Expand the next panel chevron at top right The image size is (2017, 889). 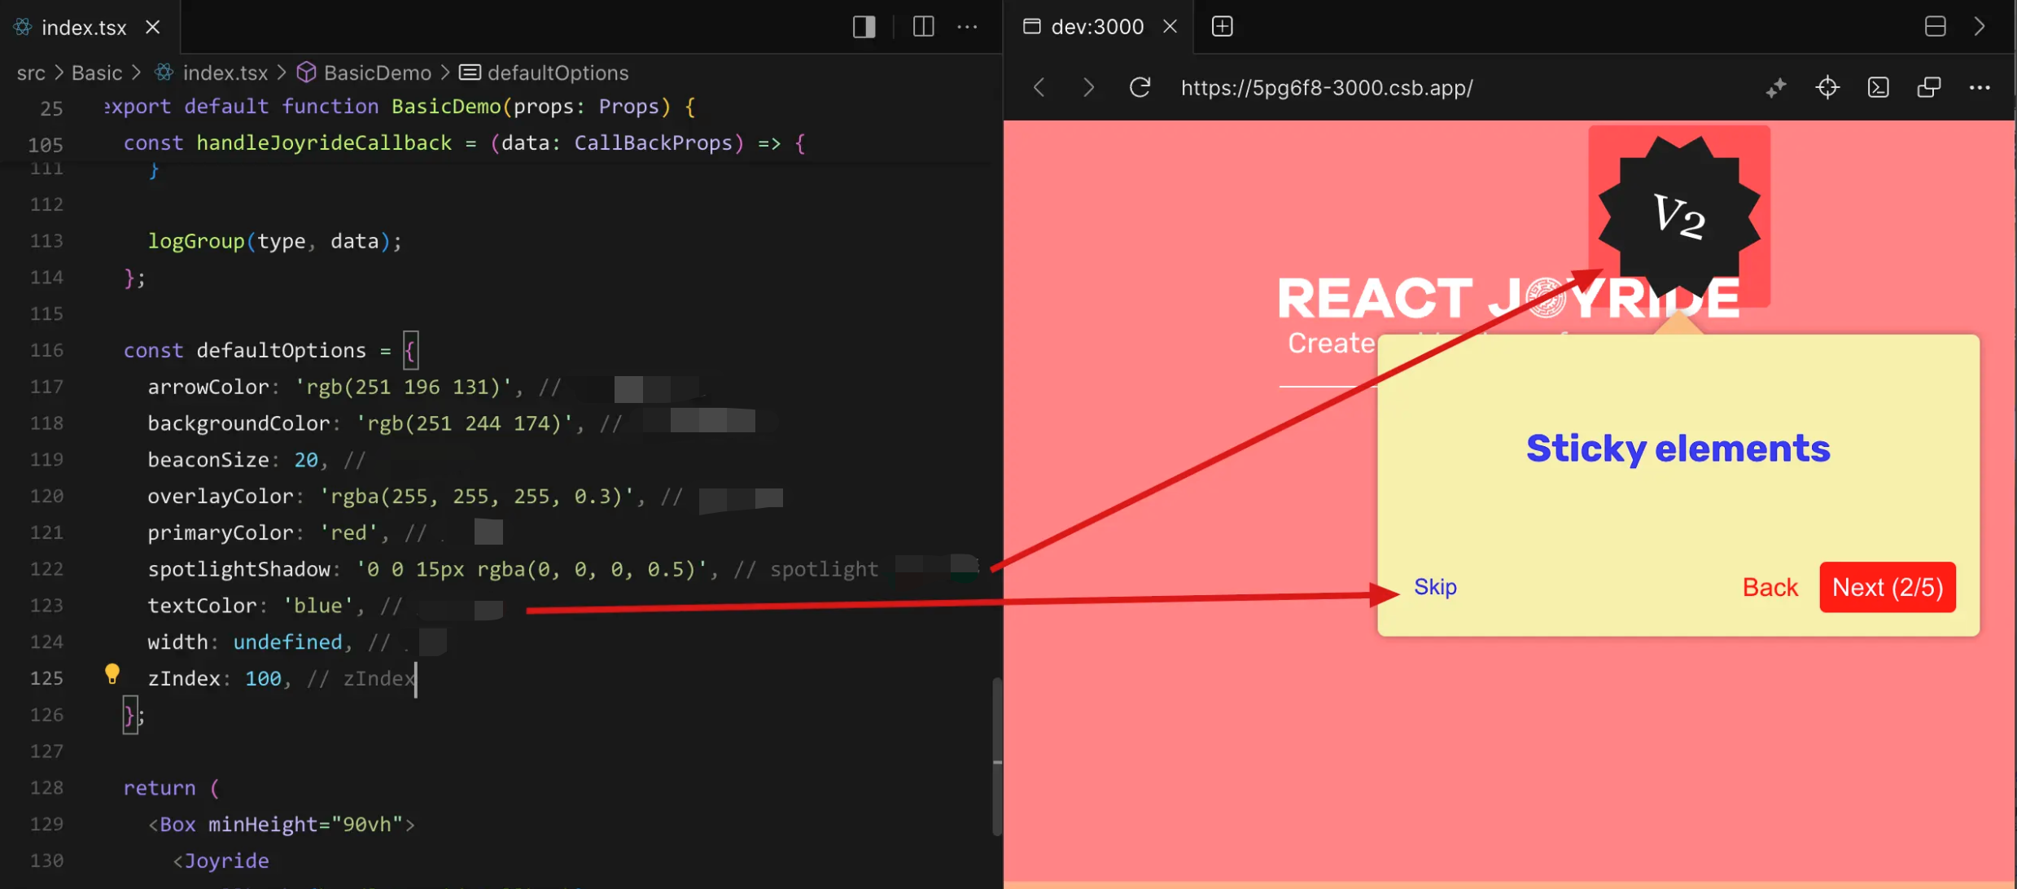click(x=1980, y=27)
